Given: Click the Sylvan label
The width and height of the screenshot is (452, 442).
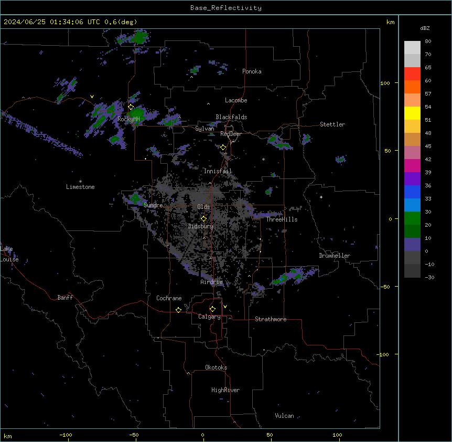Looking at the screenshot, I should (205, 129).
